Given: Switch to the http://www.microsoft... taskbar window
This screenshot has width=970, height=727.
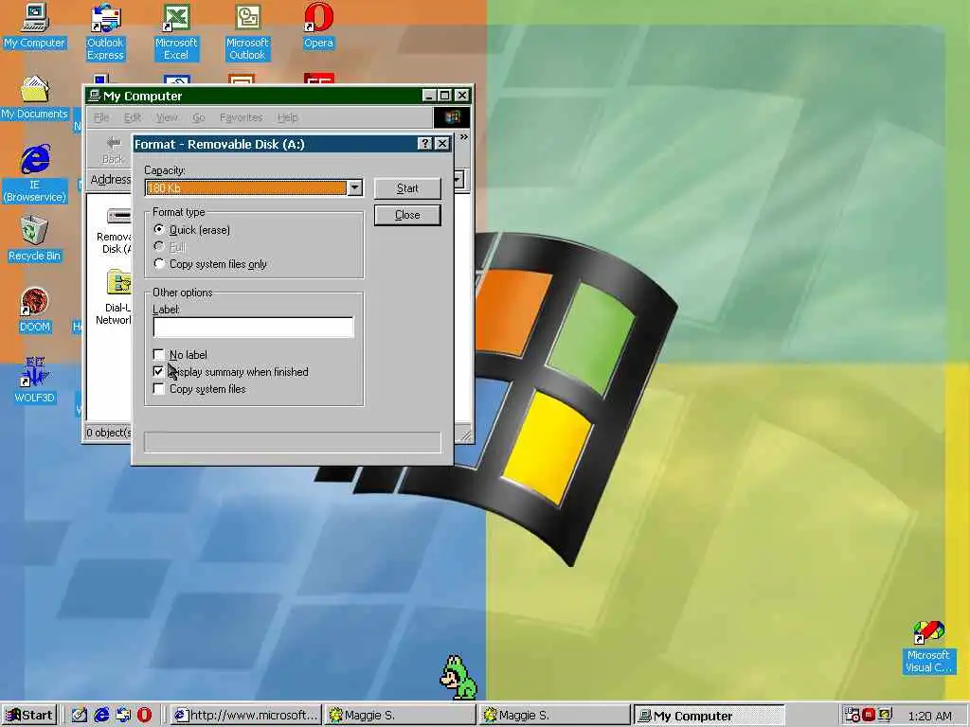Looking at the screenshot, I should [245, 716].
